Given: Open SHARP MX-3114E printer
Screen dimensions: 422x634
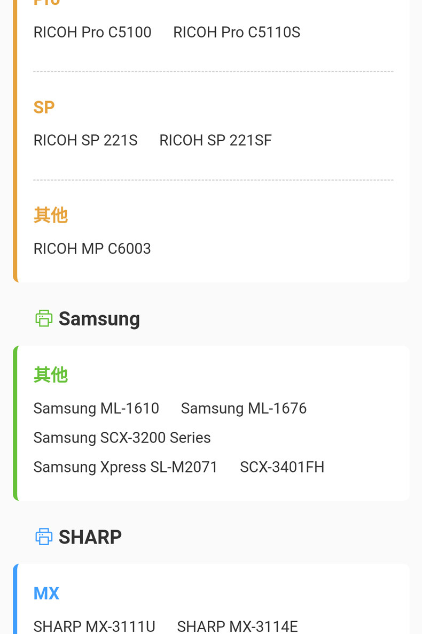Looking at the screenshot, I should coord(237,626).
